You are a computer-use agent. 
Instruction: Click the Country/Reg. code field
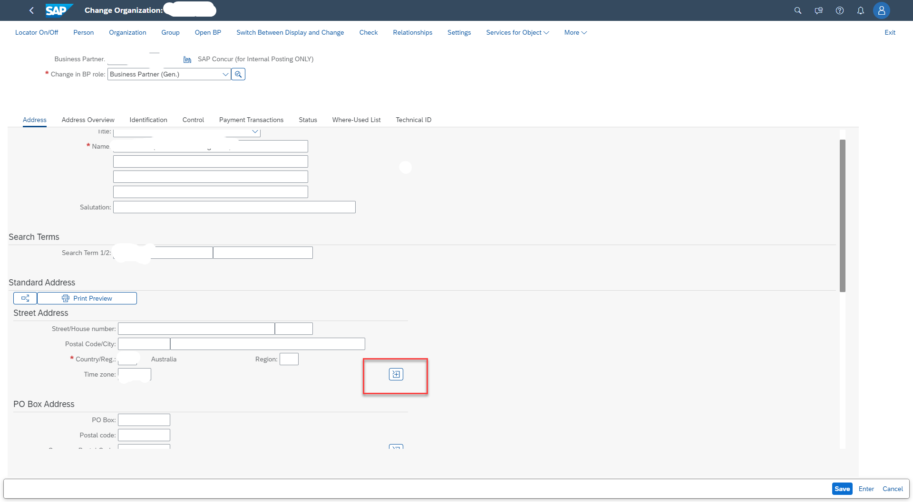[127, 359]
